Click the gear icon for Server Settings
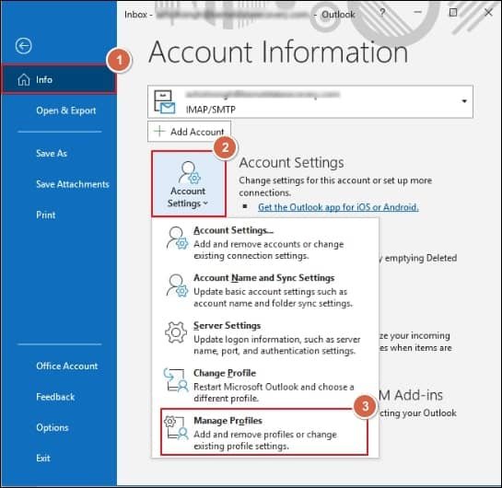This screenshot has height=488, width=502. tap(176, 332)
